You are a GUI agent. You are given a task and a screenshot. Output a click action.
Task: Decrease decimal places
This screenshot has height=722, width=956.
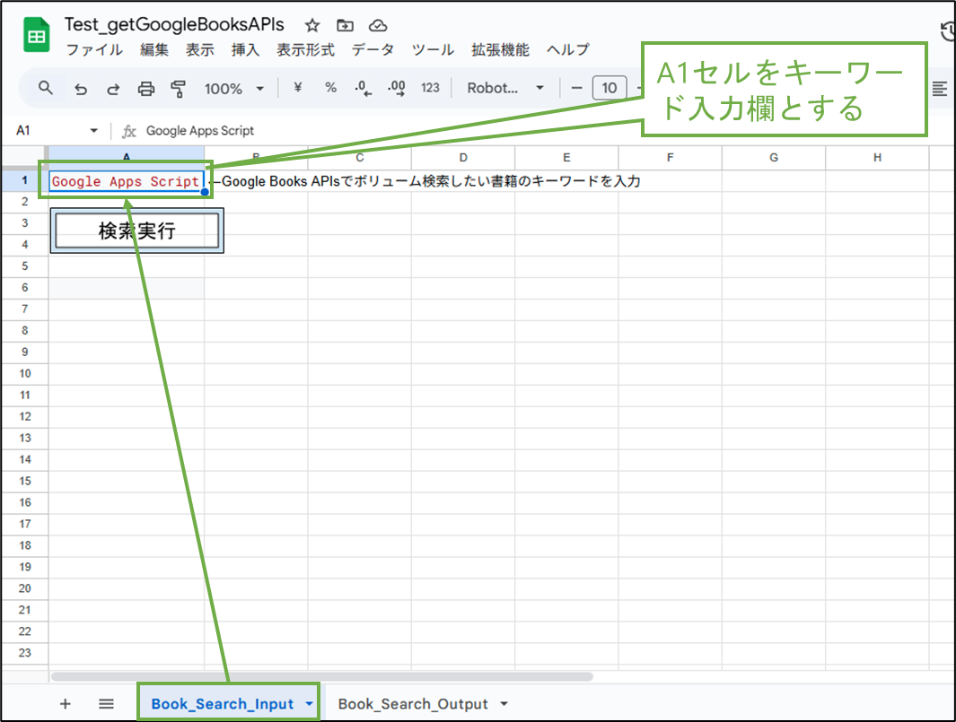click(x=364, y=89)
